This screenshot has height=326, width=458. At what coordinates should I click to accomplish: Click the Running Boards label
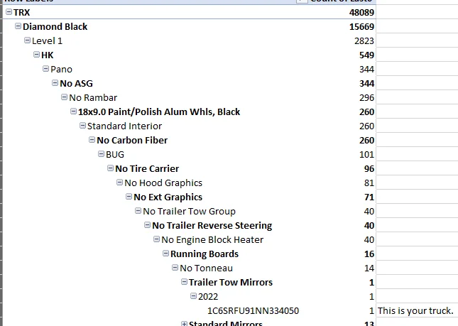point(205,254)
